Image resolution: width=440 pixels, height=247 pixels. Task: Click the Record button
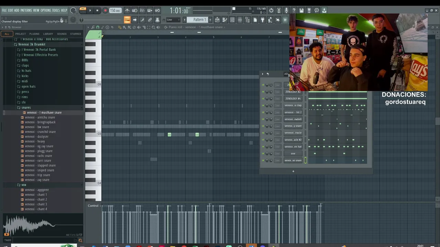click(x=105, y=11)
